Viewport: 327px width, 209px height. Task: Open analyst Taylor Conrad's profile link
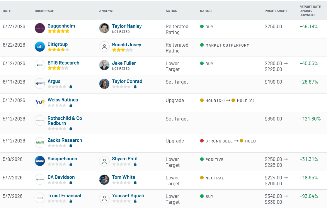[x=127, y=81]
